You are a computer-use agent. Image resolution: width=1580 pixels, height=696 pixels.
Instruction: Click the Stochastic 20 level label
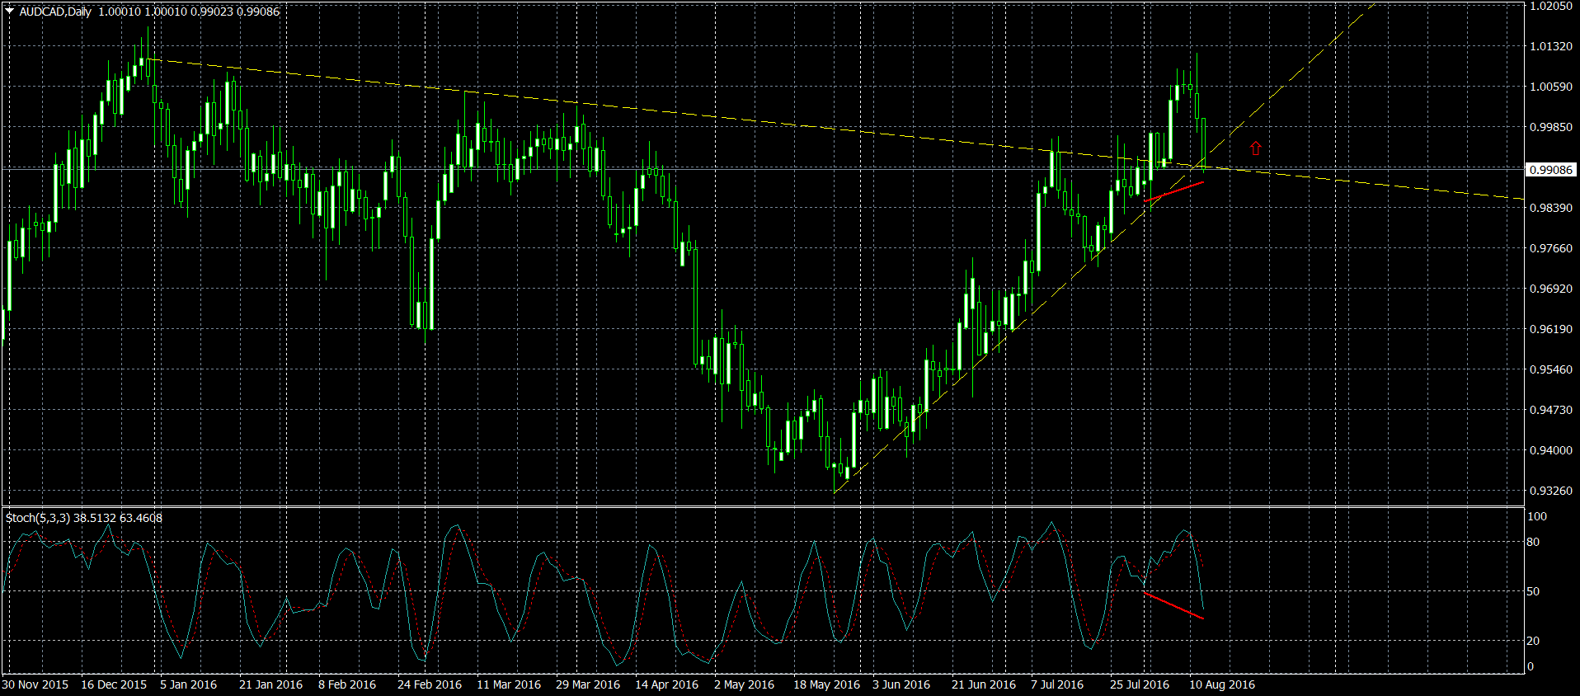click(x=1533, y=641)
